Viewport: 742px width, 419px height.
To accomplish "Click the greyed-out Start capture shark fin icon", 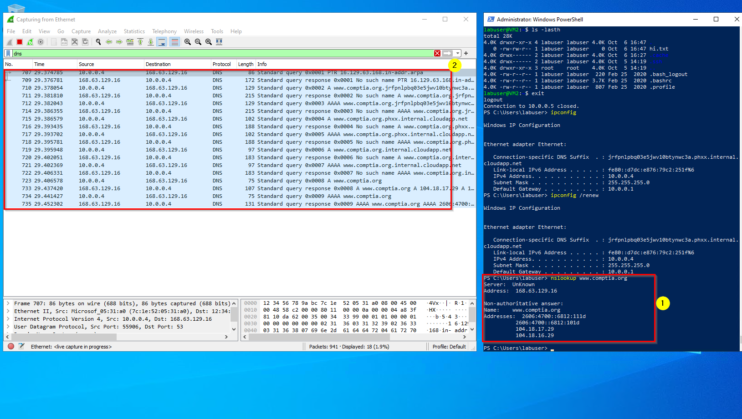I will (10, 42).
